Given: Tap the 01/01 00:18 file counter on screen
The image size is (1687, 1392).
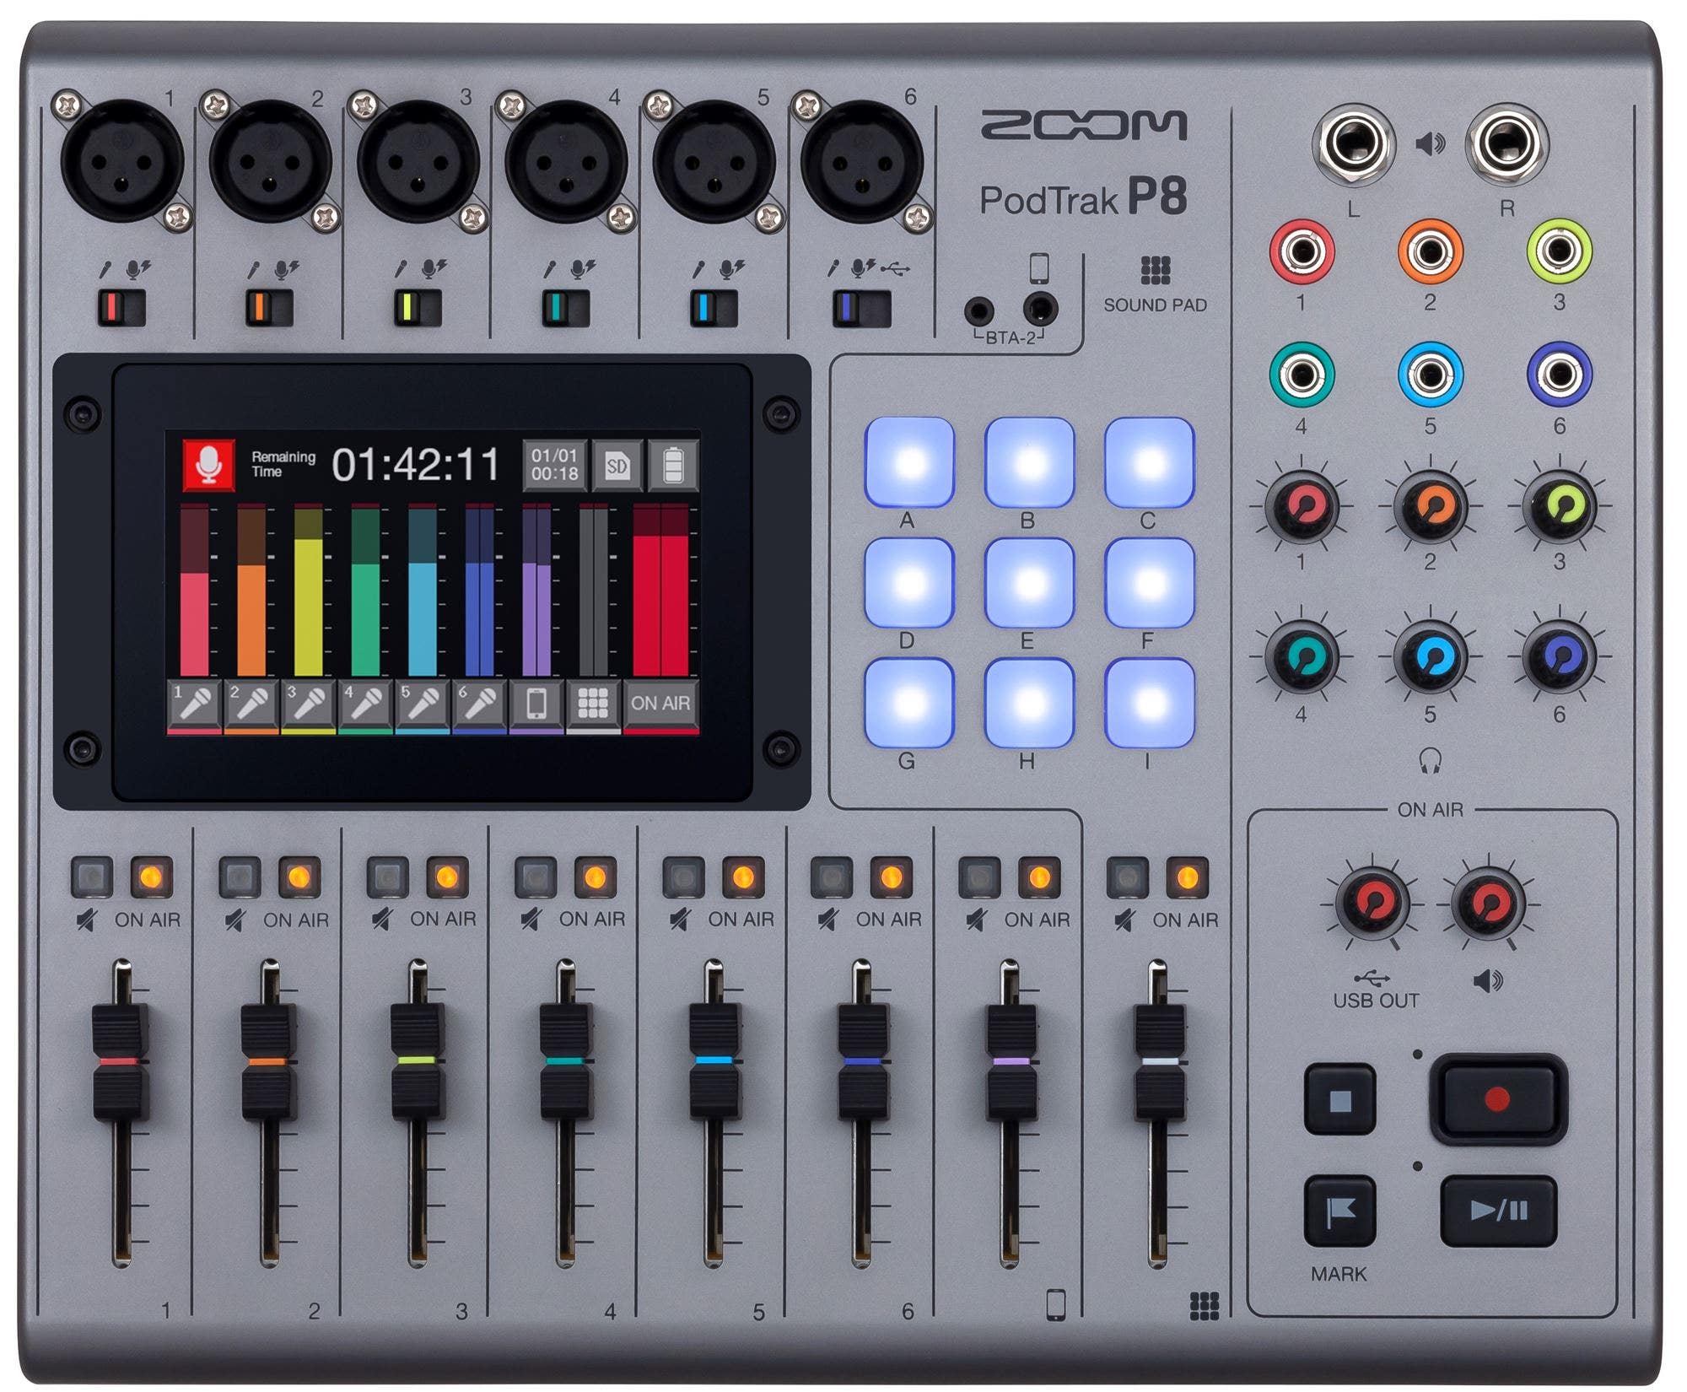Looking at the screenshot, I should 555,465.
